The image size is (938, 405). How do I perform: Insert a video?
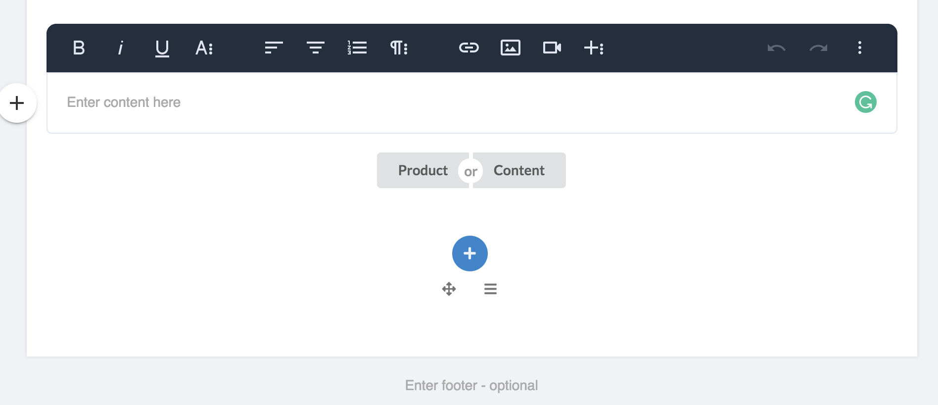click(x=552, y=48)
